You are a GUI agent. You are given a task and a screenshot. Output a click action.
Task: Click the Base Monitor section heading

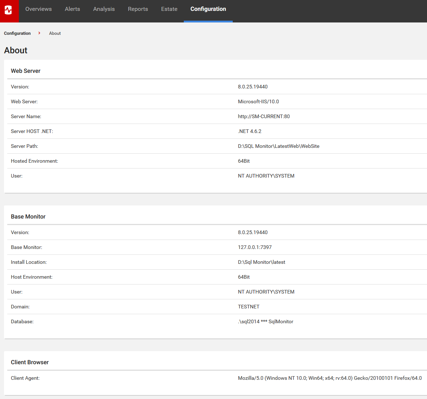point(28,217)
